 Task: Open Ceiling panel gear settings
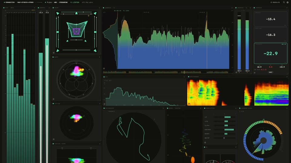click(x=54, y=139)
